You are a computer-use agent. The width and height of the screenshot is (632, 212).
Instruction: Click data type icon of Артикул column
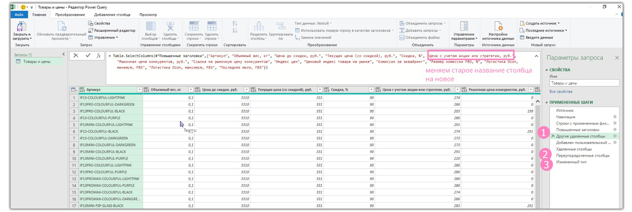(x=82, y=90)
